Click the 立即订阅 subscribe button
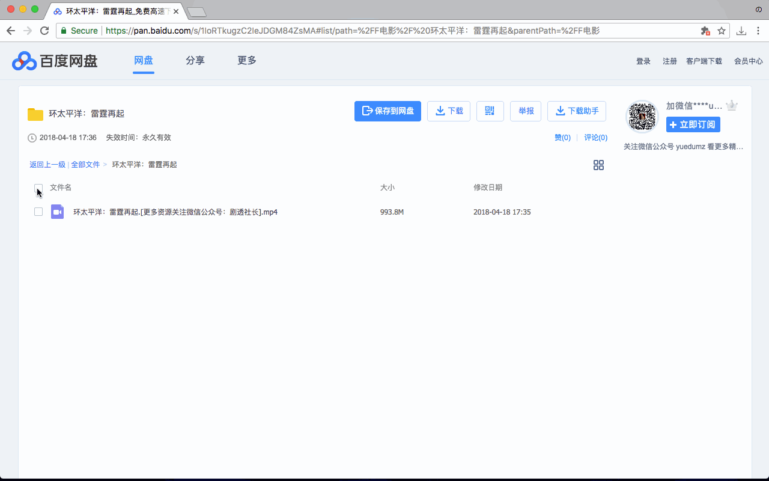This screenshot has width=769, height=481. (693, 124)
